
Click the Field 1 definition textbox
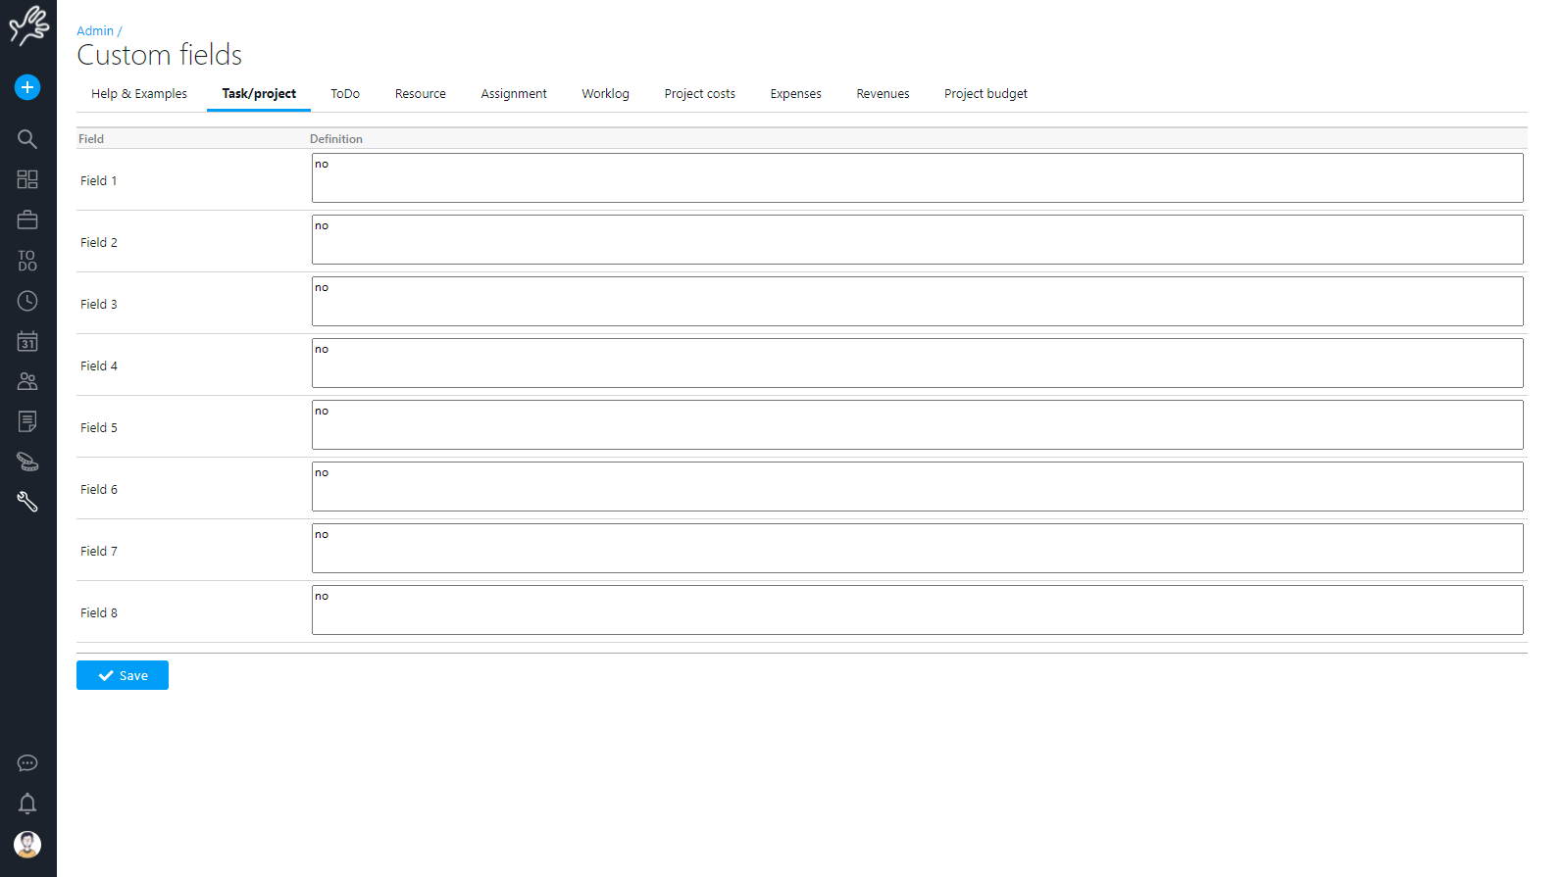point(917,178)
